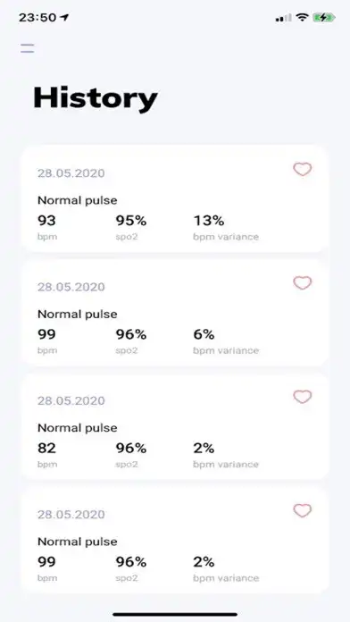Screen dimensions: 350x622
Task: Toggle heart on the 82 bpm record
Action: pyautogui.click(x=303, y=397)
